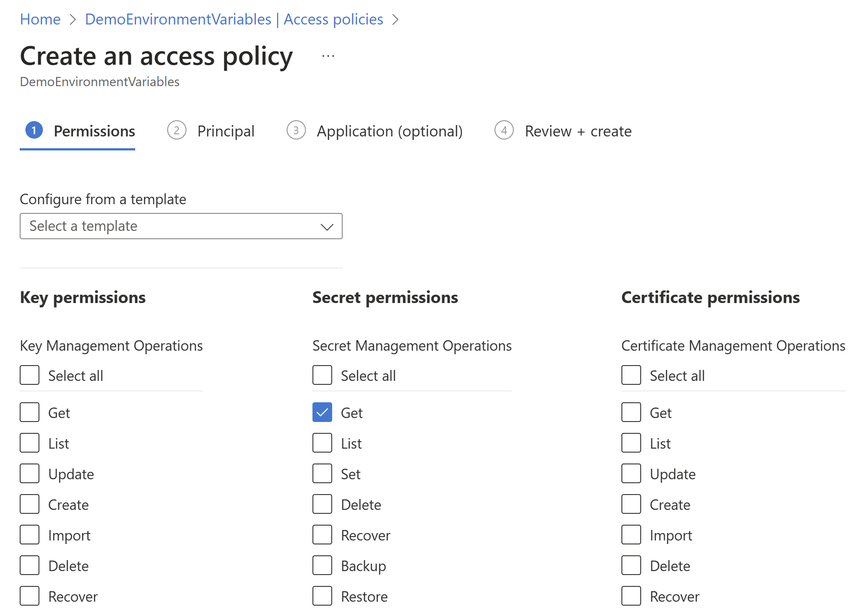The image size is (863, 610).
Task: Check Import under Key permissions
Action: [x=30, y=535]
